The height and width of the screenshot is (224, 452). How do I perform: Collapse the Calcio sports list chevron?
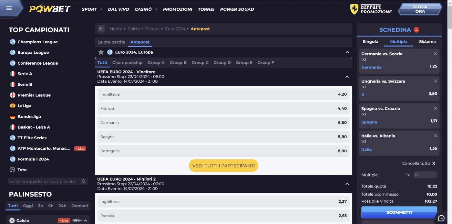pyautogui.click(x=85, y=220)
